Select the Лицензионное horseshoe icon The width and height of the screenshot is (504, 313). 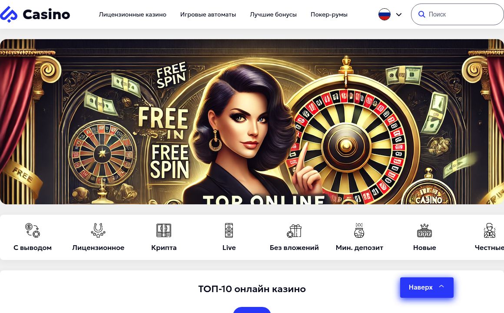98,230
